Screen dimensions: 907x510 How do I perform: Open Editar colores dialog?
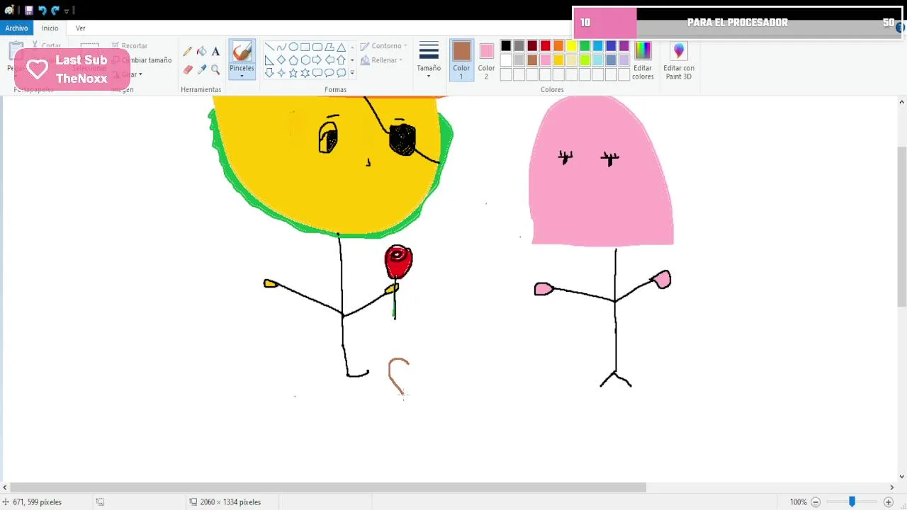(643, 61)
